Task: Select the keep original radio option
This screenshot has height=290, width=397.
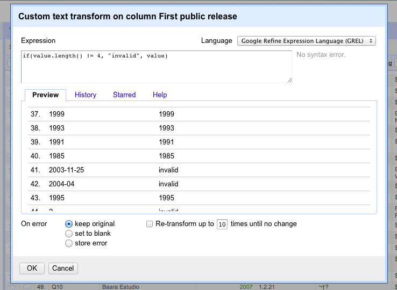Action: pyautogui.click(x=69, y=224)
